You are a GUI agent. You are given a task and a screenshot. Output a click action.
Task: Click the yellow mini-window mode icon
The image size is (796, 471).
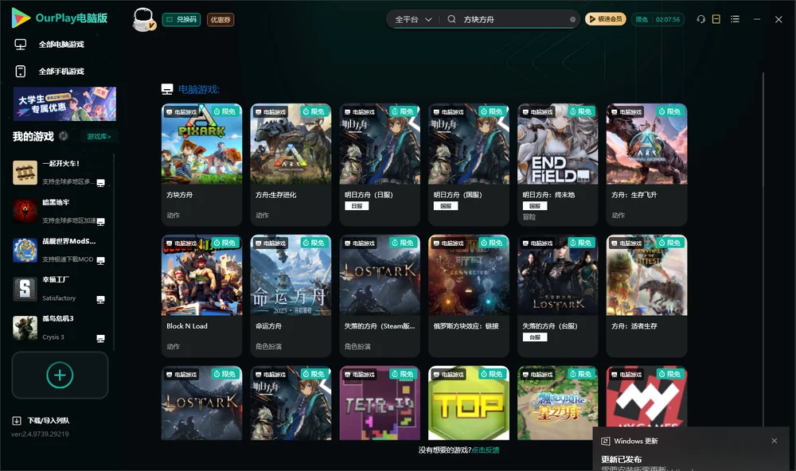[716, 19]
